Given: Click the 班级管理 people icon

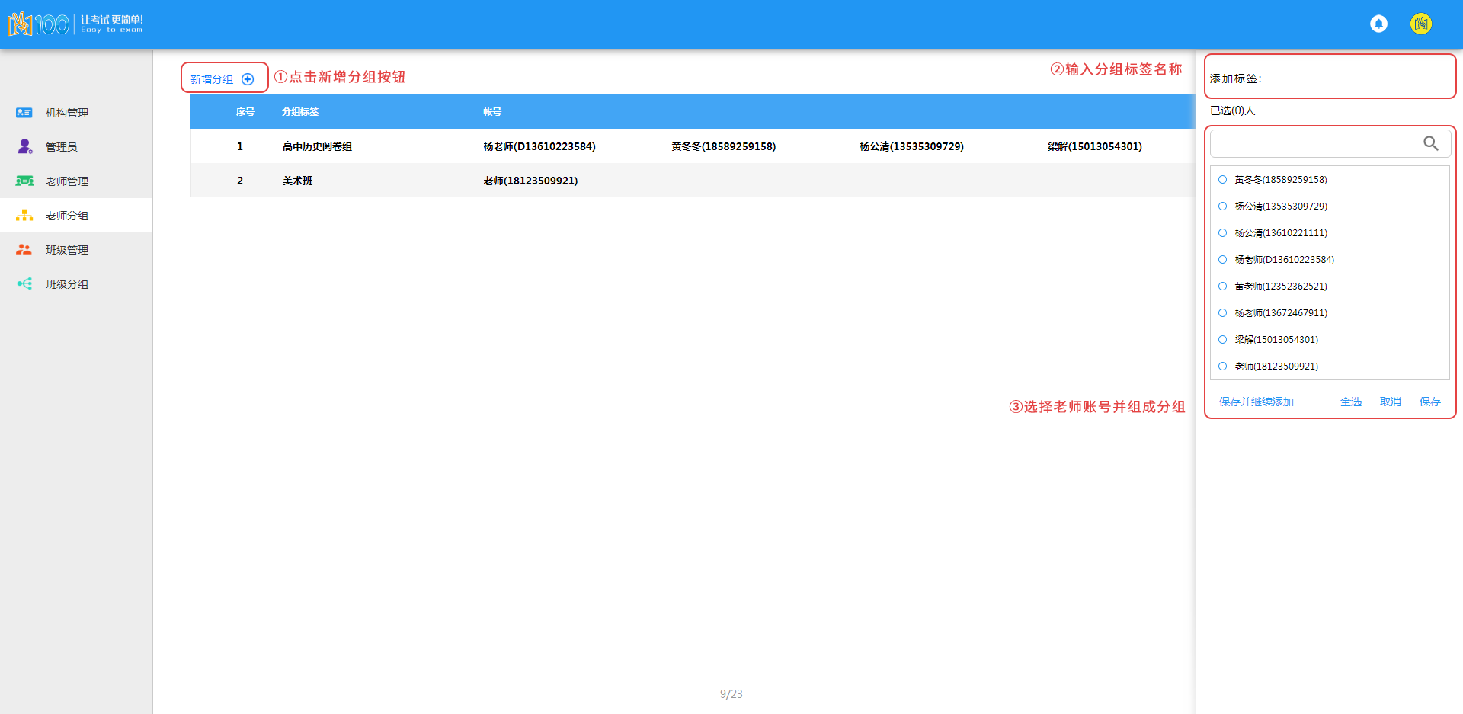Looking at the screenshot, I should pyautogui.click(x=24, y=250).
